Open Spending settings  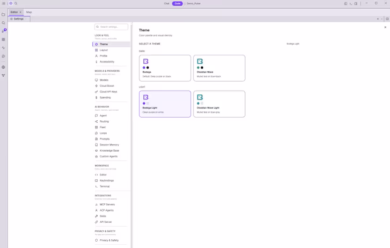pos(111,98)
